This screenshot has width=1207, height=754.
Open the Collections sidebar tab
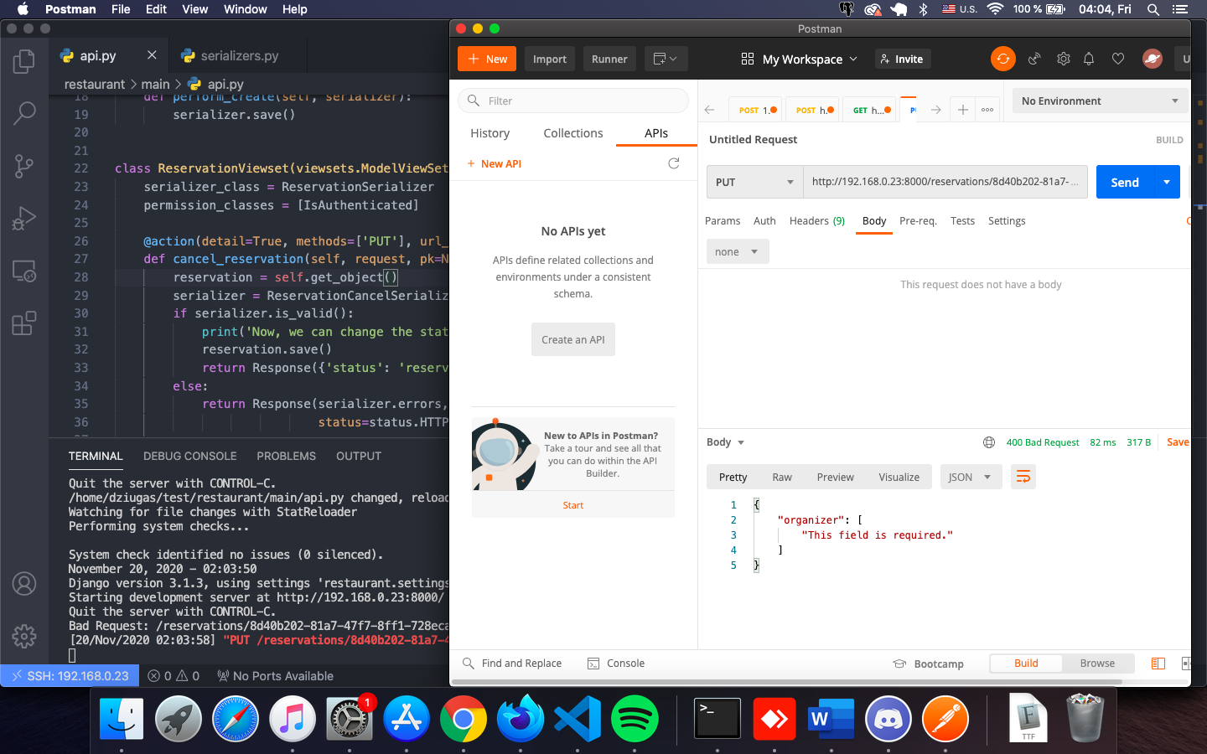(573, 133)
